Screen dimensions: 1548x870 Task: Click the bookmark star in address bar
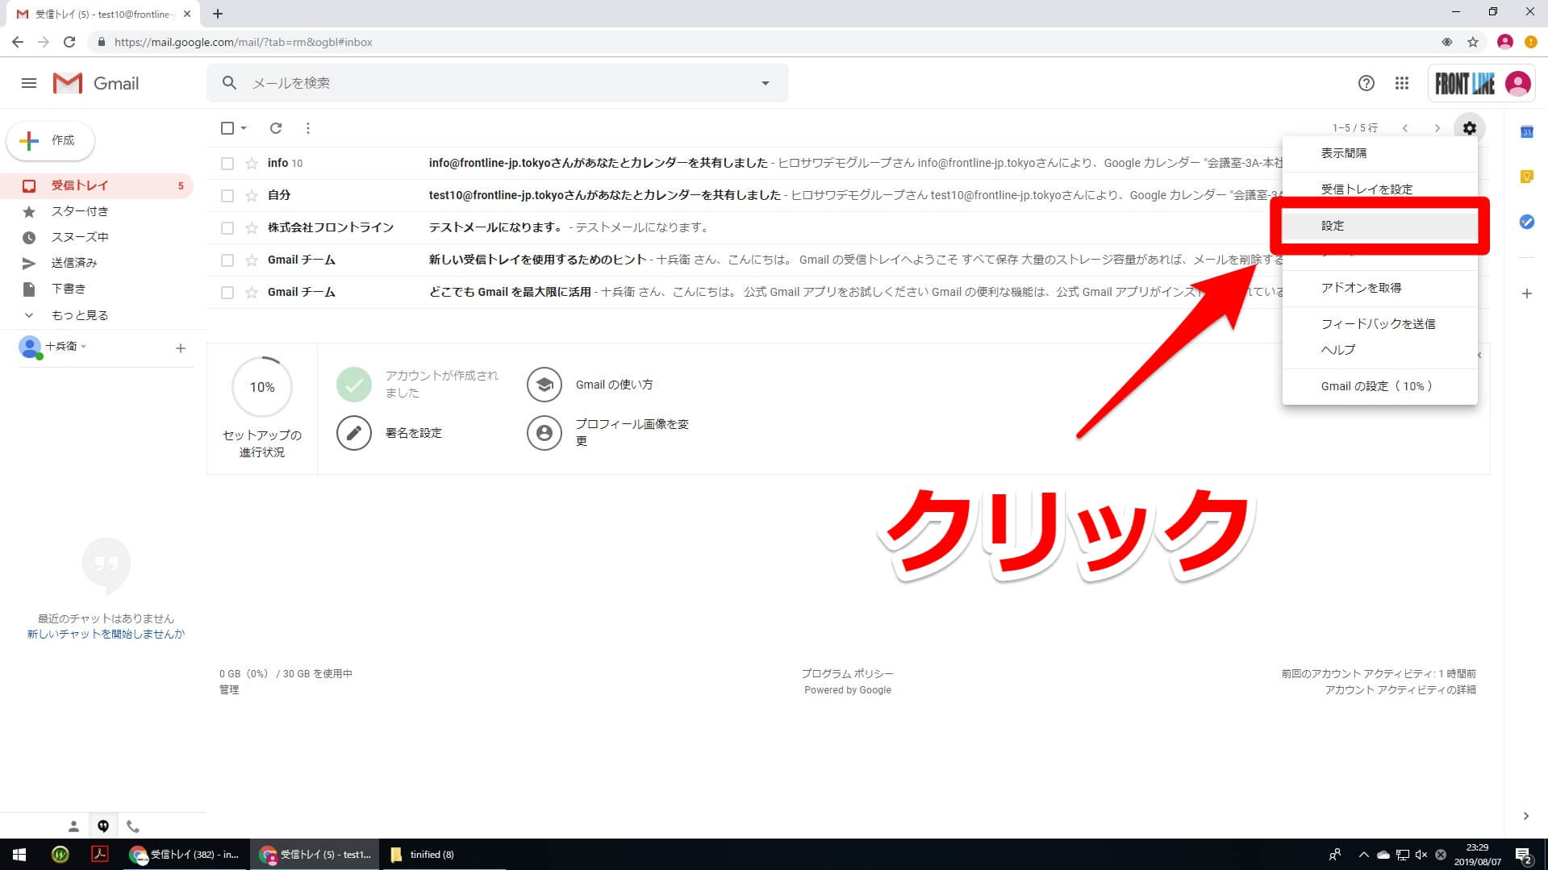point(1472,42)
